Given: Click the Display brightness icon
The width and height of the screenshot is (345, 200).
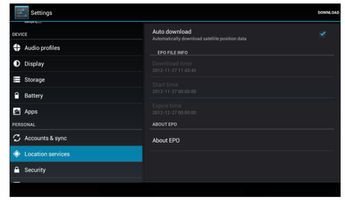Looking at the screenshot, I should [x=17, y=64].
